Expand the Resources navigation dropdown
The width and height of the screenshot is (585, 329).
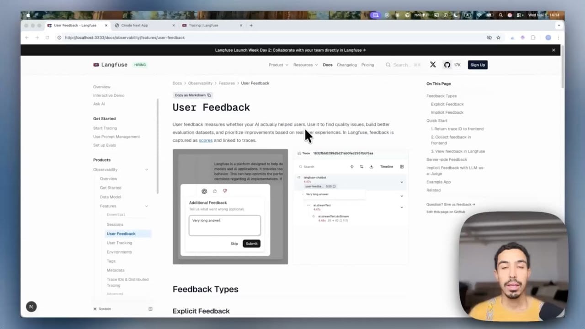click(x=305, y=65)
